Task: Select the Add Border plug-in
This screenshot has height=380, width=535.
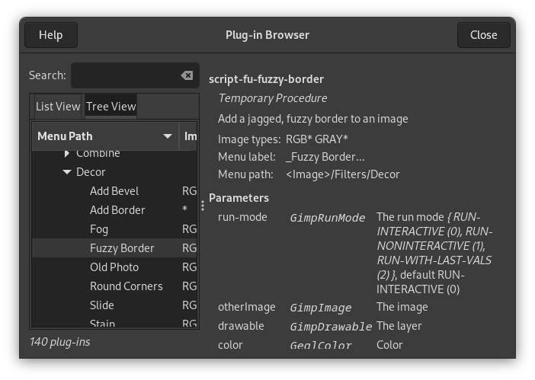Action: 117,210
